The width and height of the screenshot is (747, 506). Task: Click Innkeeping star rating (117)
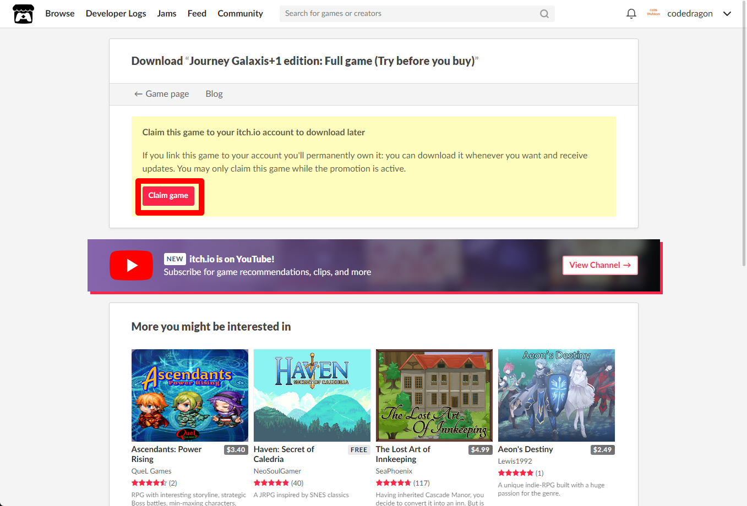403,483
